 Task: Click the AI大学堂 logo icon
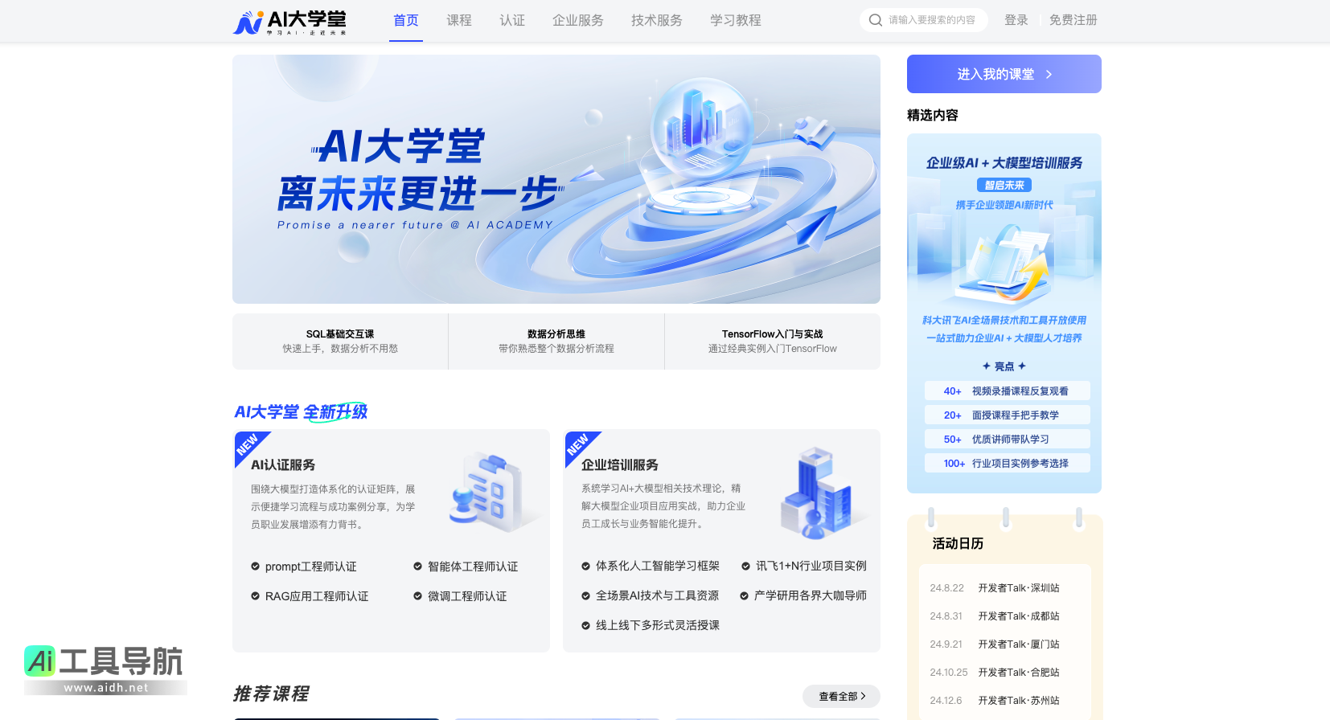point(248,22)
